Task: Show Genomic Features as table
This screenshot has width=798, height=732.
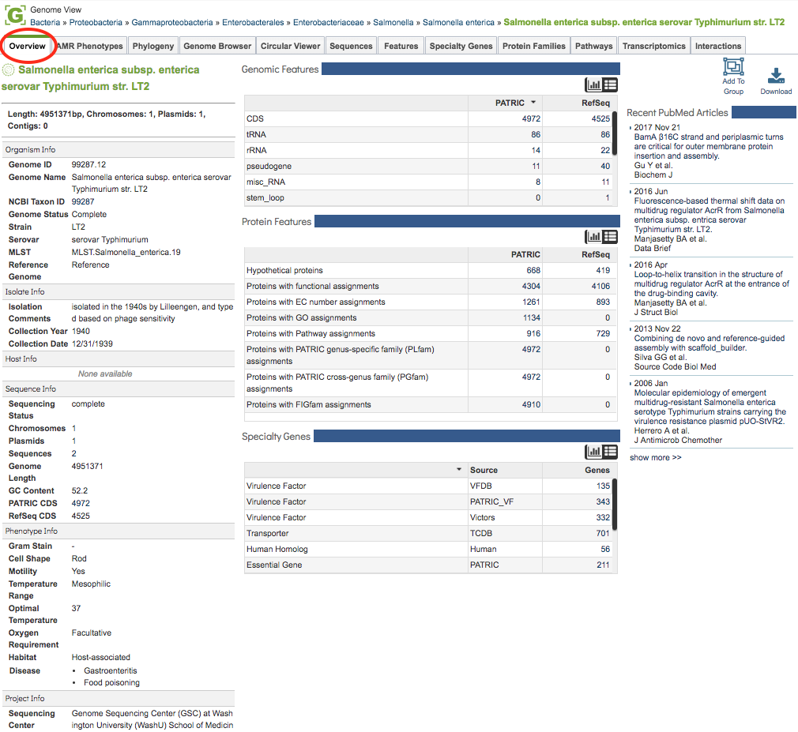Action: pos(610,85)
